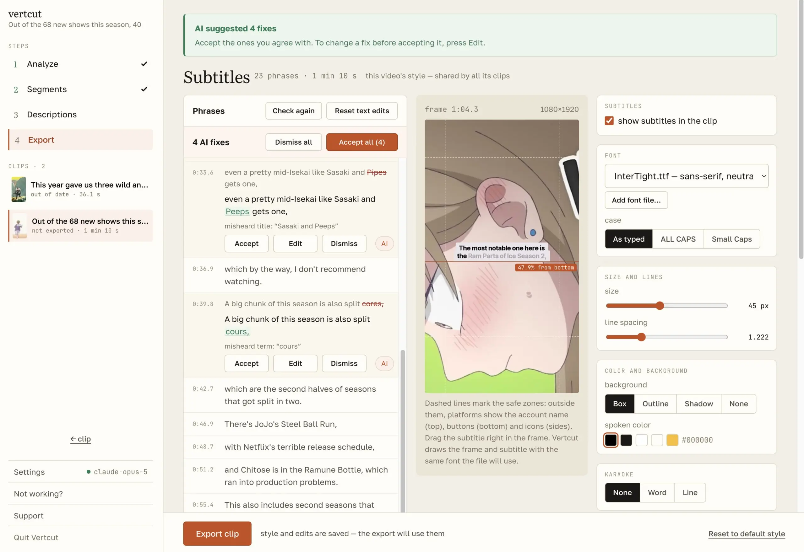Click the checkmark beside Analyze step
Image resolution: width=804 pixels, height=552 pixels.
(x=144, y=64)
